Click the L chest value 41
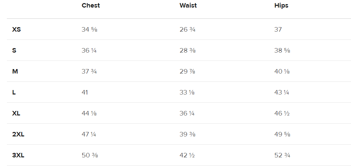Screen dimensions: 351x167 coord(85,92)
